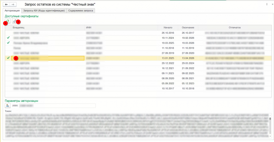Screen dimensions: 274x142
Task: Select the start date 10.10.2017
Action: (168, 89)
